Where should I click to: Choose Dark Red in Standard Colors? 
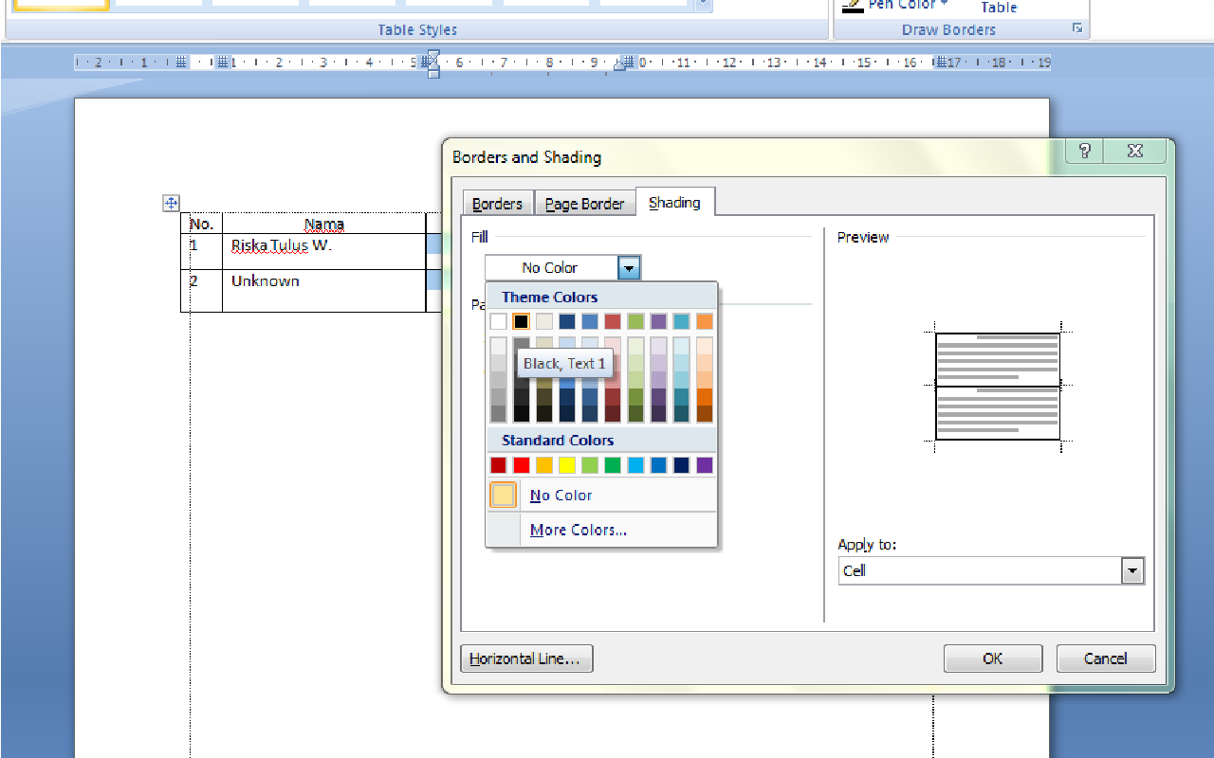tap(498, 465)
